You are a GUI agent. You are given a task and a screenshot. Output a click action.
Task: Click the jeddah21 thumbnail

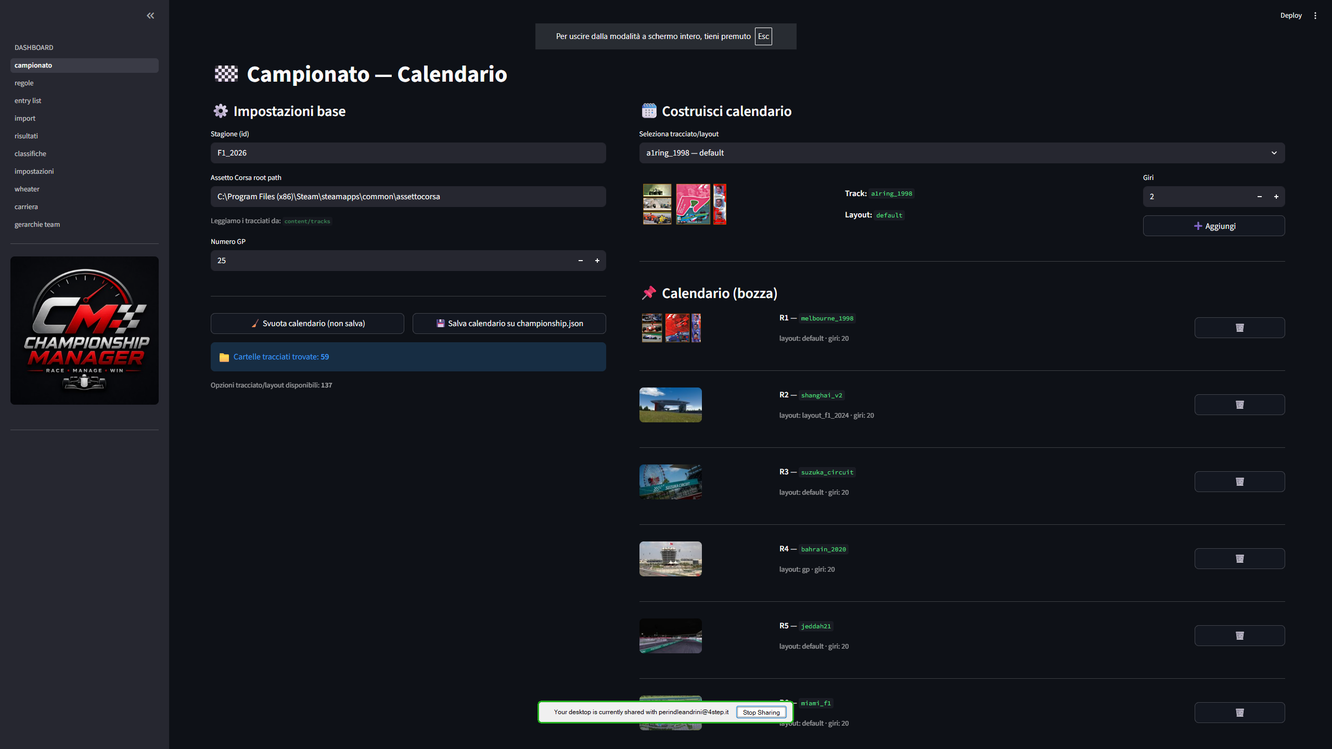pyautogui.click(x=671, y=636)
